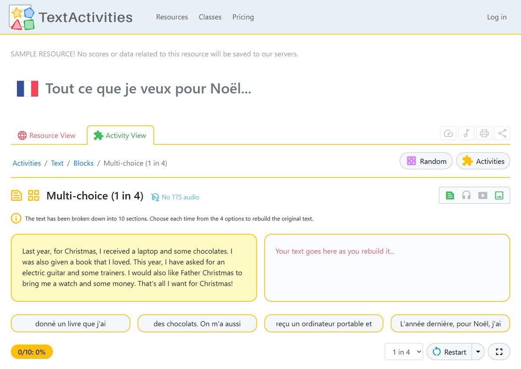Switch to headphones audio mode

(x=466, y=195)
